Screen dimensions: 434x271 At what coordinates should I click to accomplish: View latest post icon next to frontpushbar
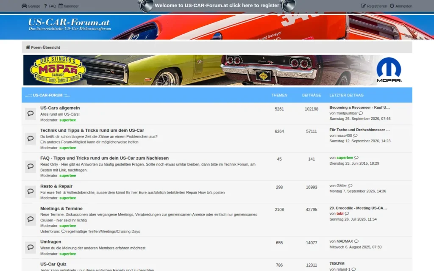[x=361, y=113]
